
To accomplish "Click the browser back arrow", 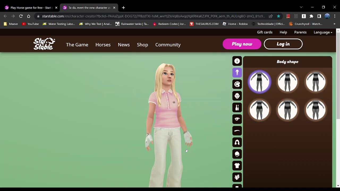I will [x=5, y=16].
